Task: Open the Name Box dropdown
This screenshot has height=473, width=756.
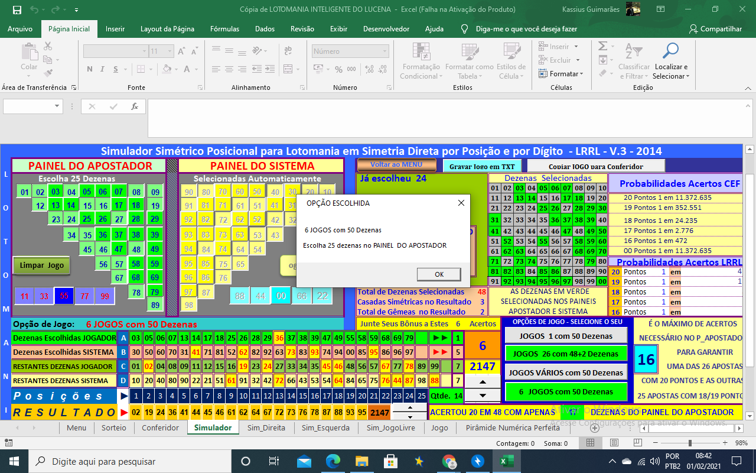Action: [58, 106]
